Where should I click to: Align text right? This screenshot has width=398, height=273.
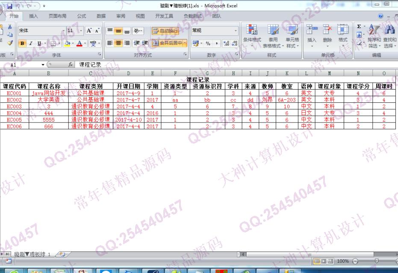127,43
